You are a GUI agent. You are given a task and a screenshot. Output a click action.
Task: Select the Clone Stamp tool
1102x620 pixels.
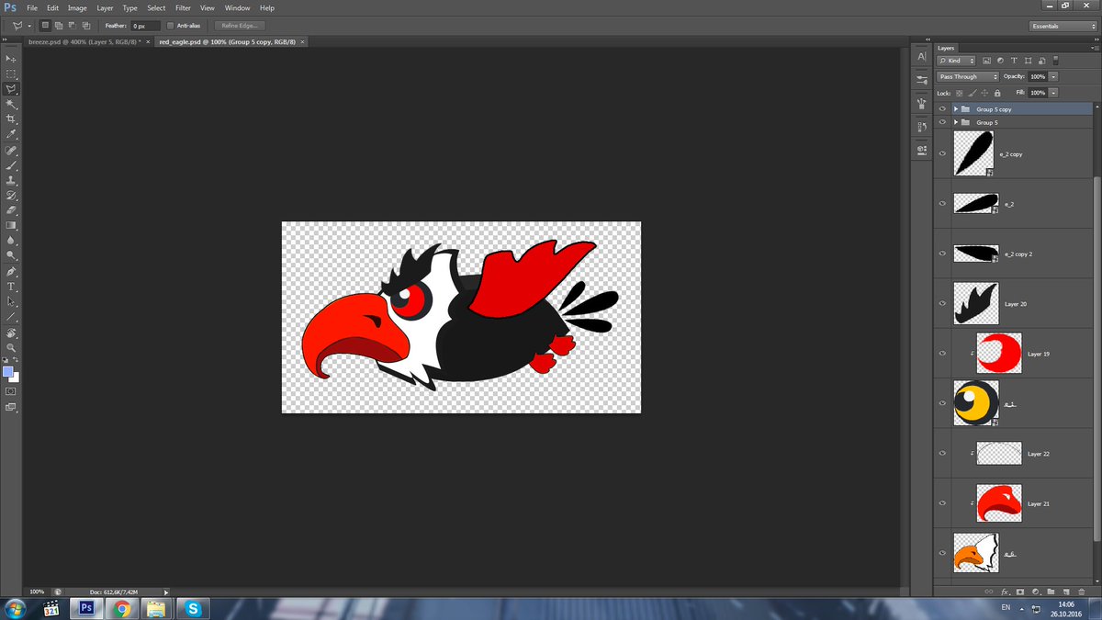click(12, 181)
